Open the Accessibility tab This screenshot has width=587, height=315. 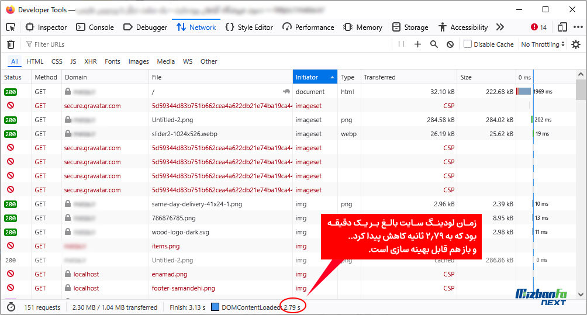463,27
